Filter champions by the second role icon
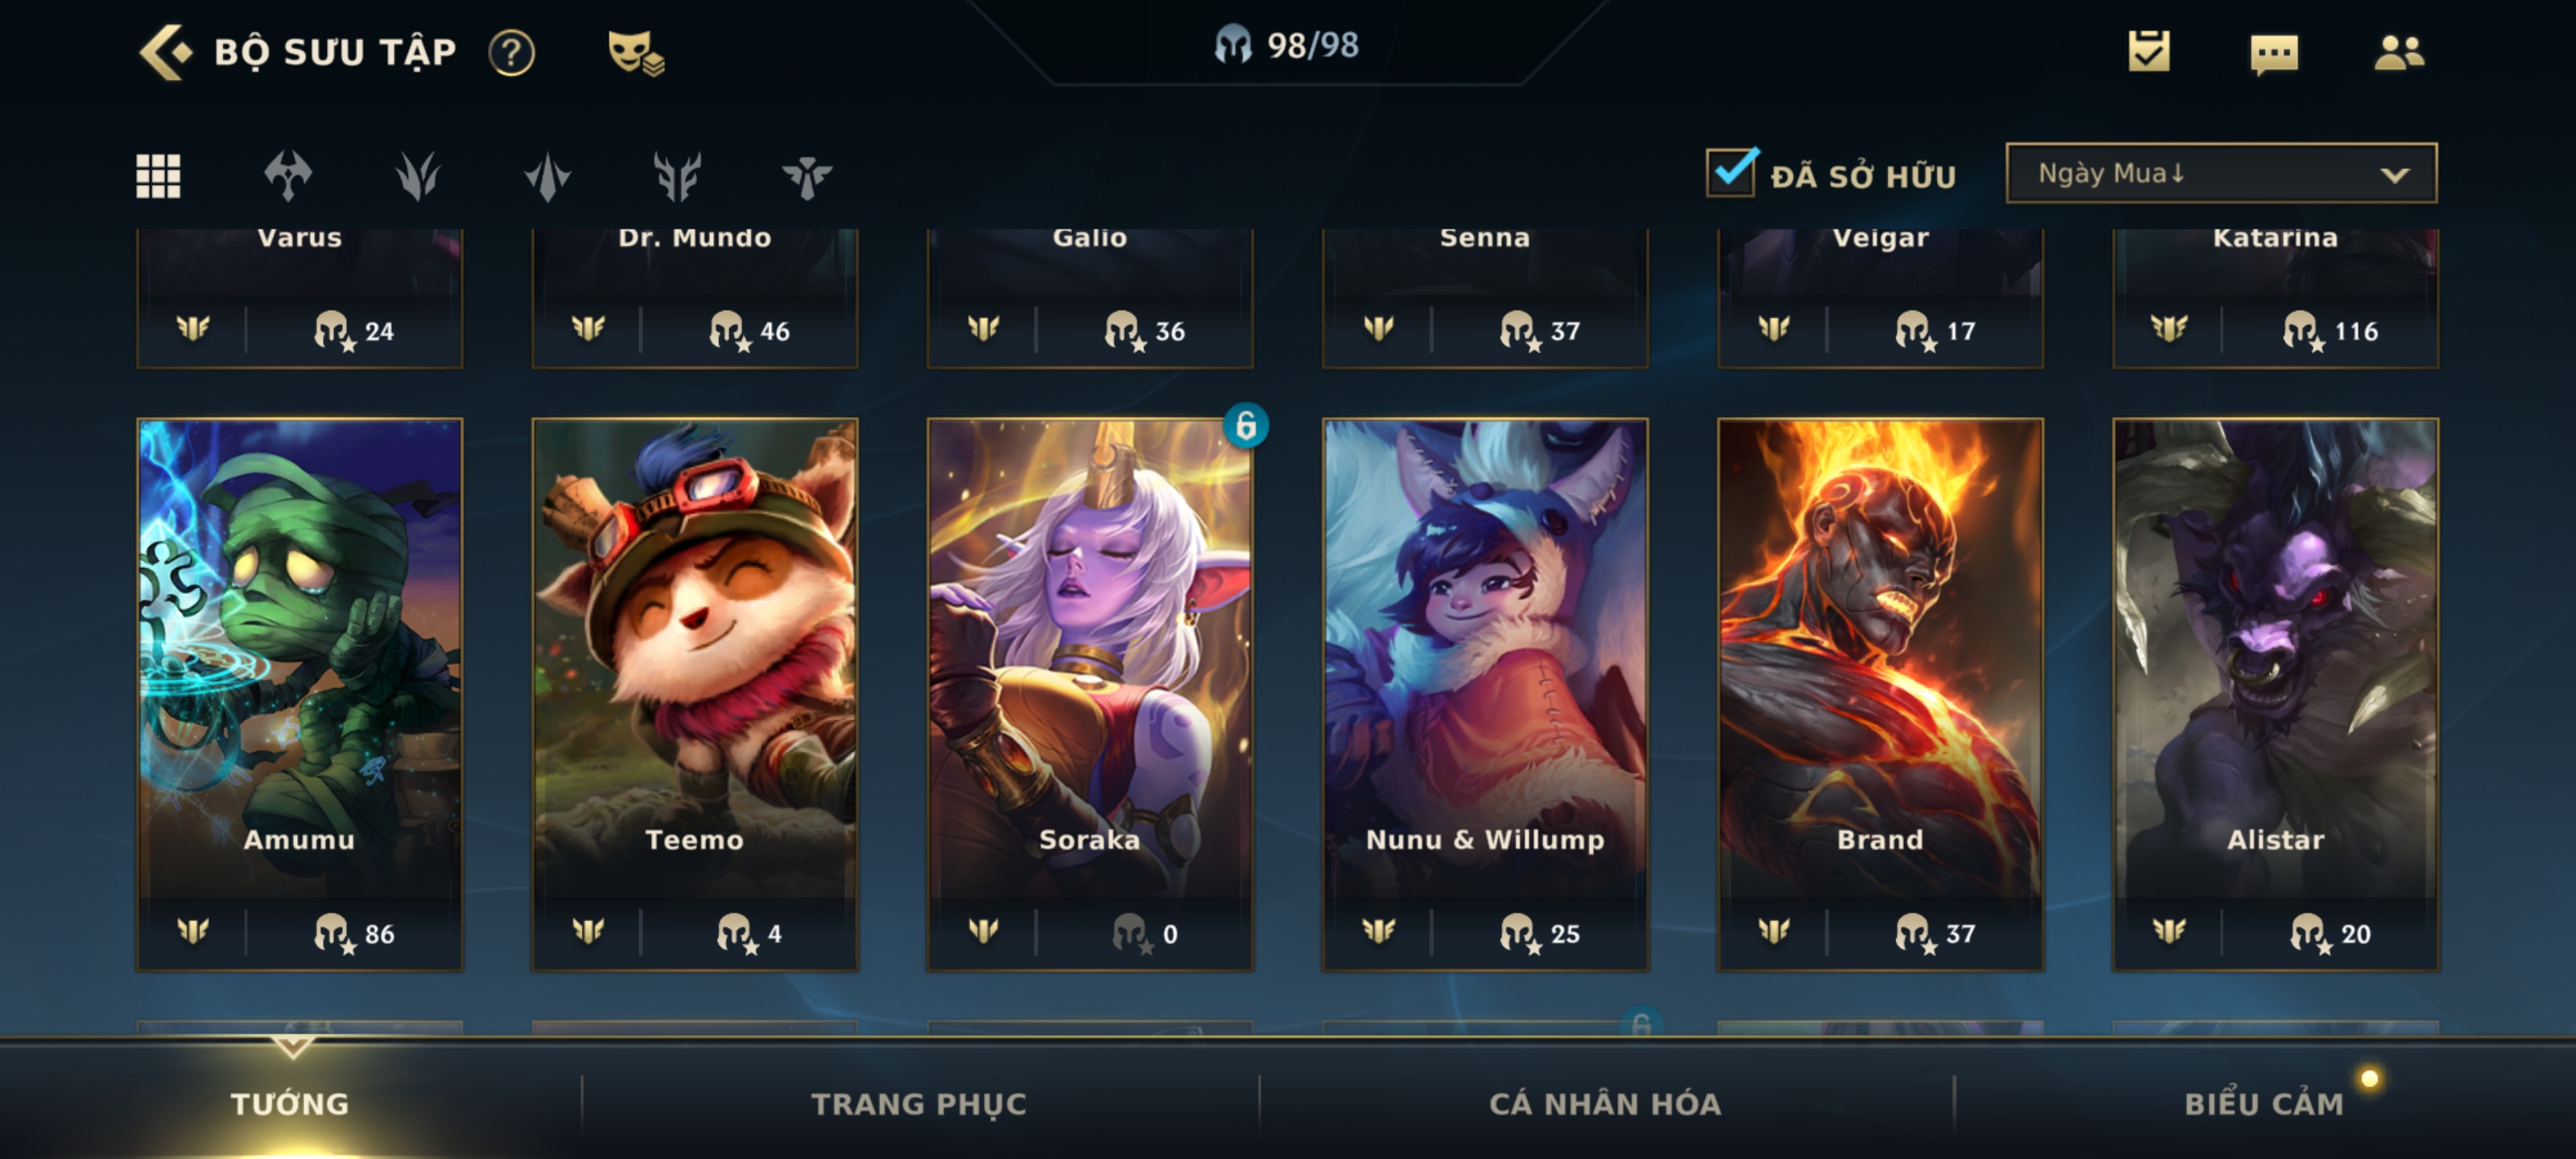 click(417, 176)
